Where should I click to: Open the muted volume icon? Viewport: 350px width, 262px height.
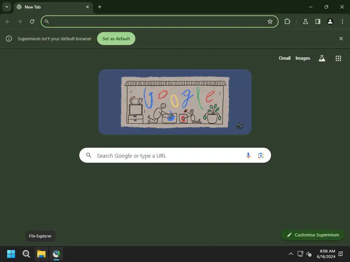(309, 254)
